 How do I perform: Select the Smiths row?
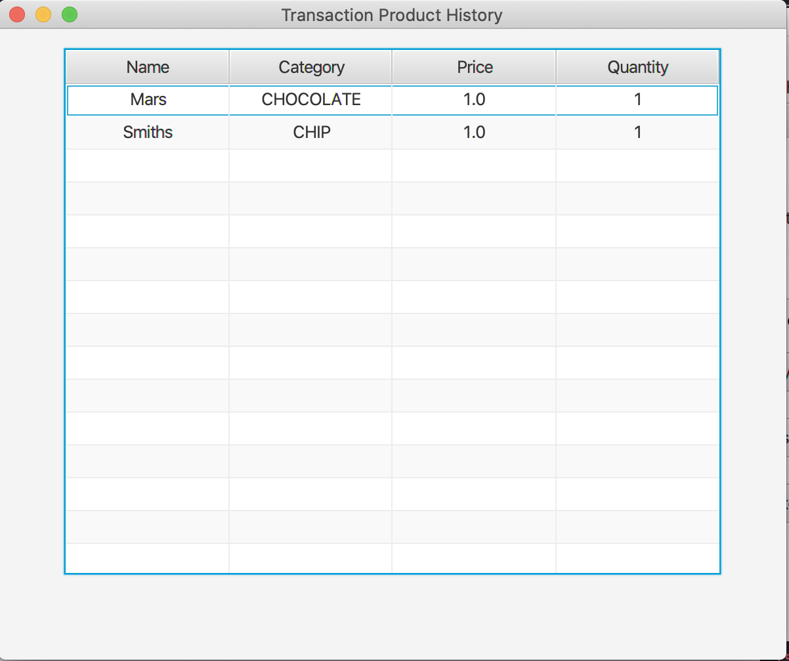pos(147,132)
